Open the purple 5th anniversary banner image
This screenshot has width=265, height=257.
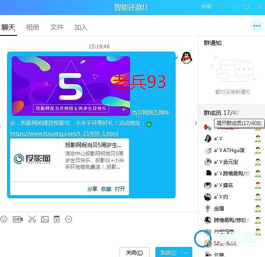coord(71,86)
